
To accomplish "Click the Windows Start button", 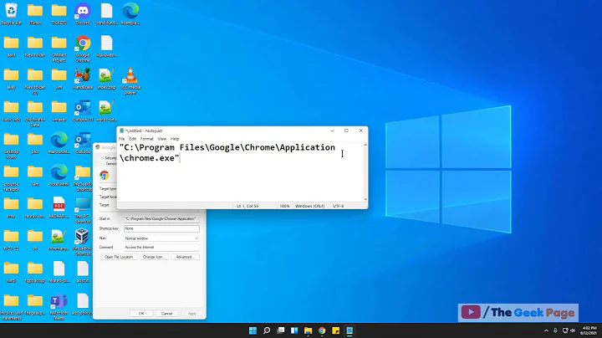I will (253, 330).
